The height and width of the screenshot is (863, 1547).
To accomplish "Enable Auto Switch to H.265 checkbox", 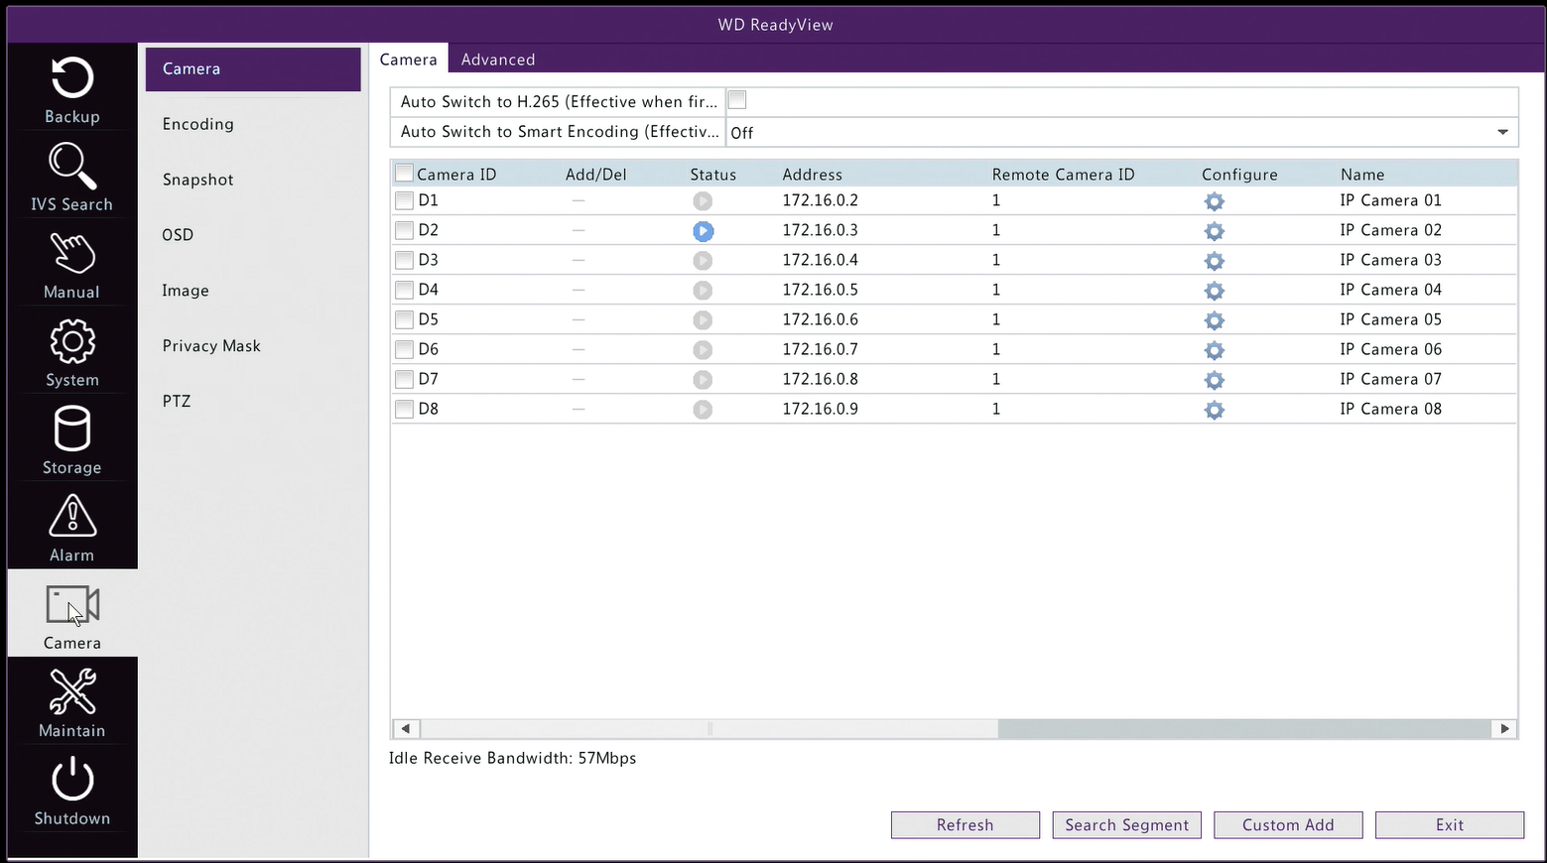I will pyautogui.click(x=737, y=100).
